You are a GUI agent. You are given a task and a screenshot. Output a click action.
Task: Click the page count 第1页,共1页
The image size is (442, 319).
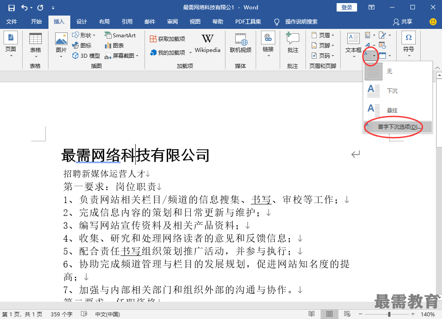click(x=22, y=314)
